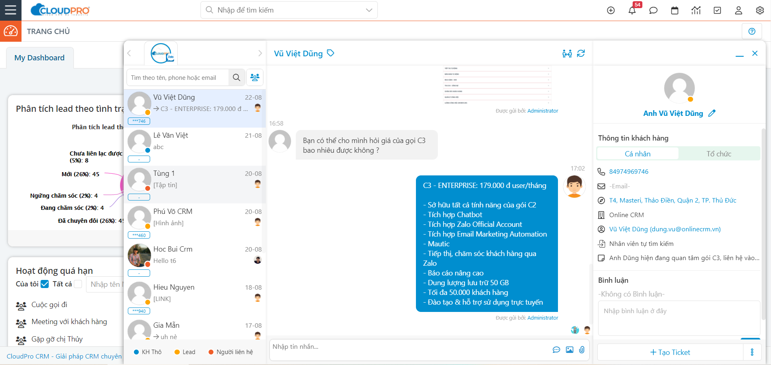Filter by KH Thô blue legend
Screen dimensions: 771x365
pos(148,352)
